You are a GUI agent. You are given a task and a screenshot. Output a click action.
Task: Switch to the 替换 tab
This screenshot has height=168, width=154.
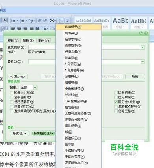click(x=28, y=40)
